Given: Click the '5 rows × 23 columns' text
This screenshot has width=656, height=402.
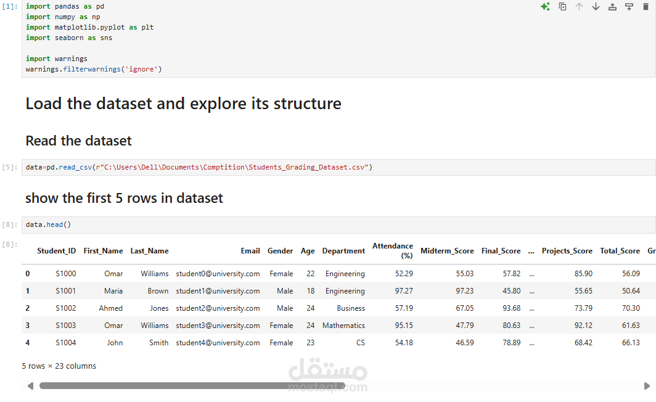Looking at the screenshot, I should tap(59, 366).
